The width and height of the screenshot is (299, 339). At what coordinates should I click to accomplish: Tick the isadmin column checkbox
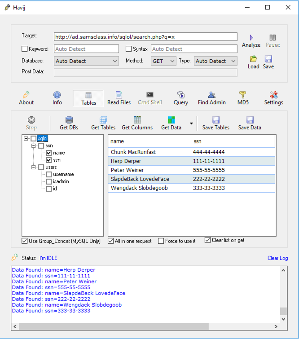[x=48, y=181]
